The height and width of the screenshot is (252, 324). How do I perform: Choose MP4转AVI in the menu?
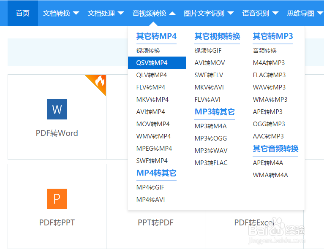click(151, 200)
